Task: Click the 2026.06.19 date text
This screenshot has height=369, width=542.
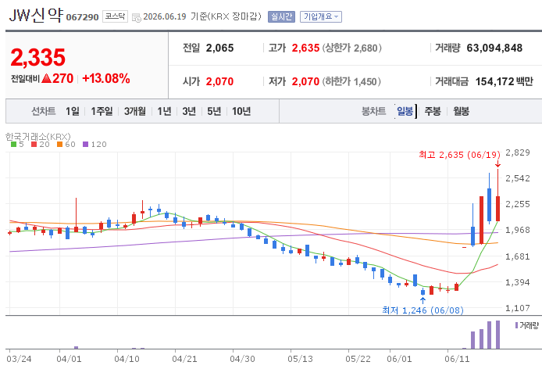Action: tap(165, 16)
